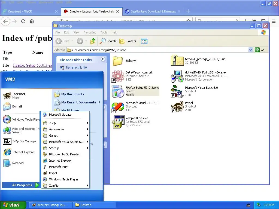Select dotNetFx40_Full_x86_x64.exe installer icon

(x=177, y=76)
